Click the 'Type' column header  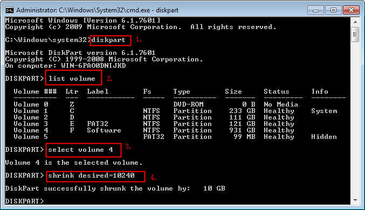pos(182,92)
